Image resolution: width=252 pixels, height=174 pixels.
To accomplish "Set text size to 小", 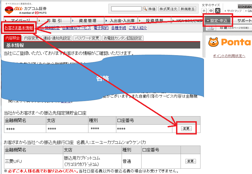I will (204, 11).
